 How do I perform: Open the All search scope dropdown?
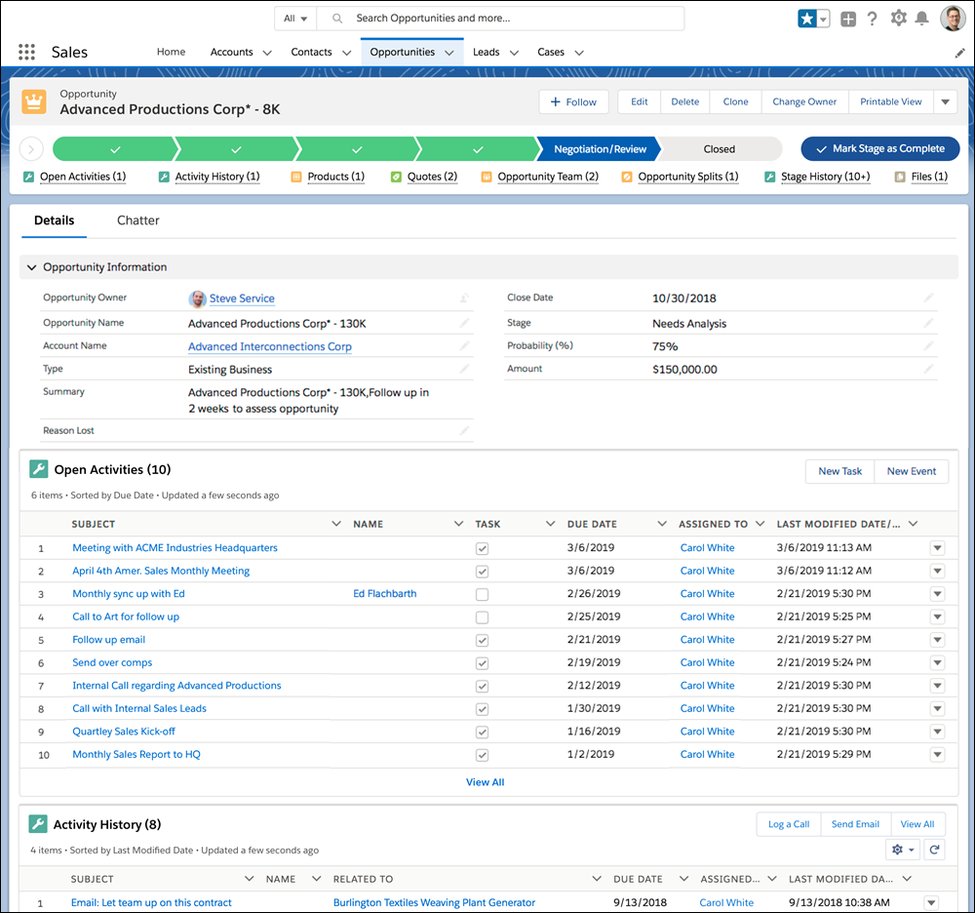[x=295, y=19]
